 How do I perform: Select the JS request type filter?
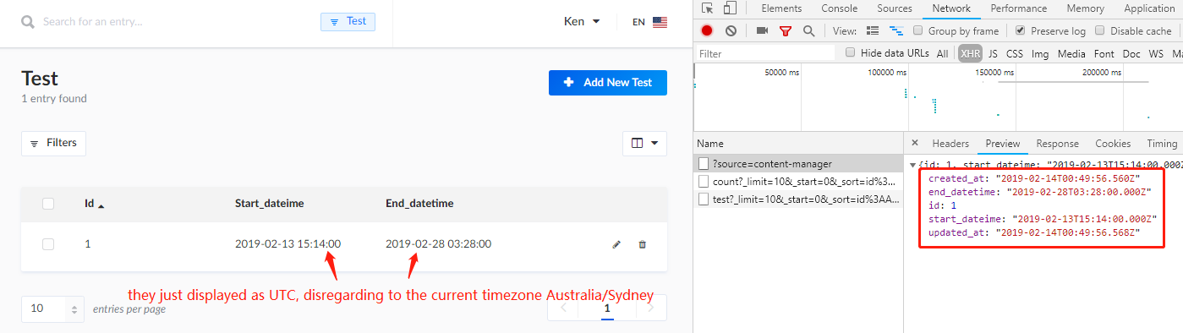point(993,53)
